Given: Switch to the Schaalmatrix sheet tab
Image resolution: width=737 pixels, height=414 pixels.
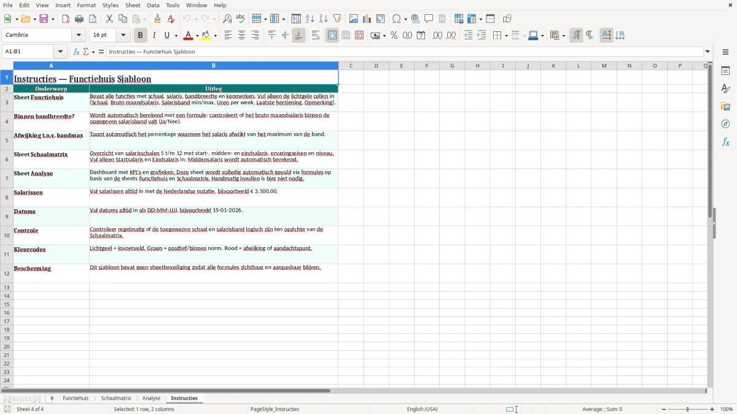Looking at the screenshot, I should pos(116,399).
